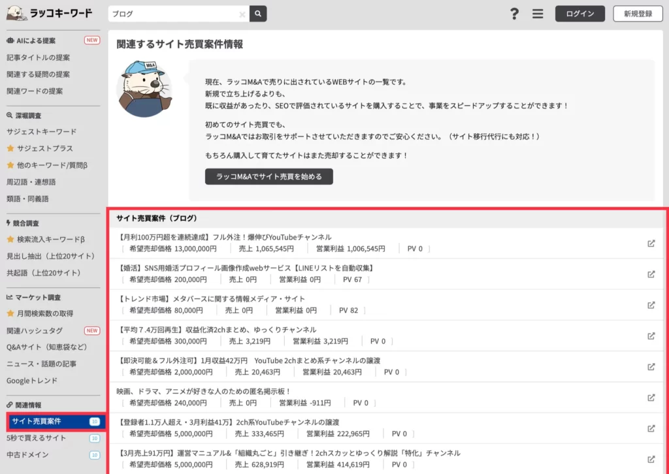Open listing 映画、ドラマ、アニメが好きな人のための匿名掲示板
Image resolution: width=669 pixels, height=474 pixels.
(x=204, y=391)
